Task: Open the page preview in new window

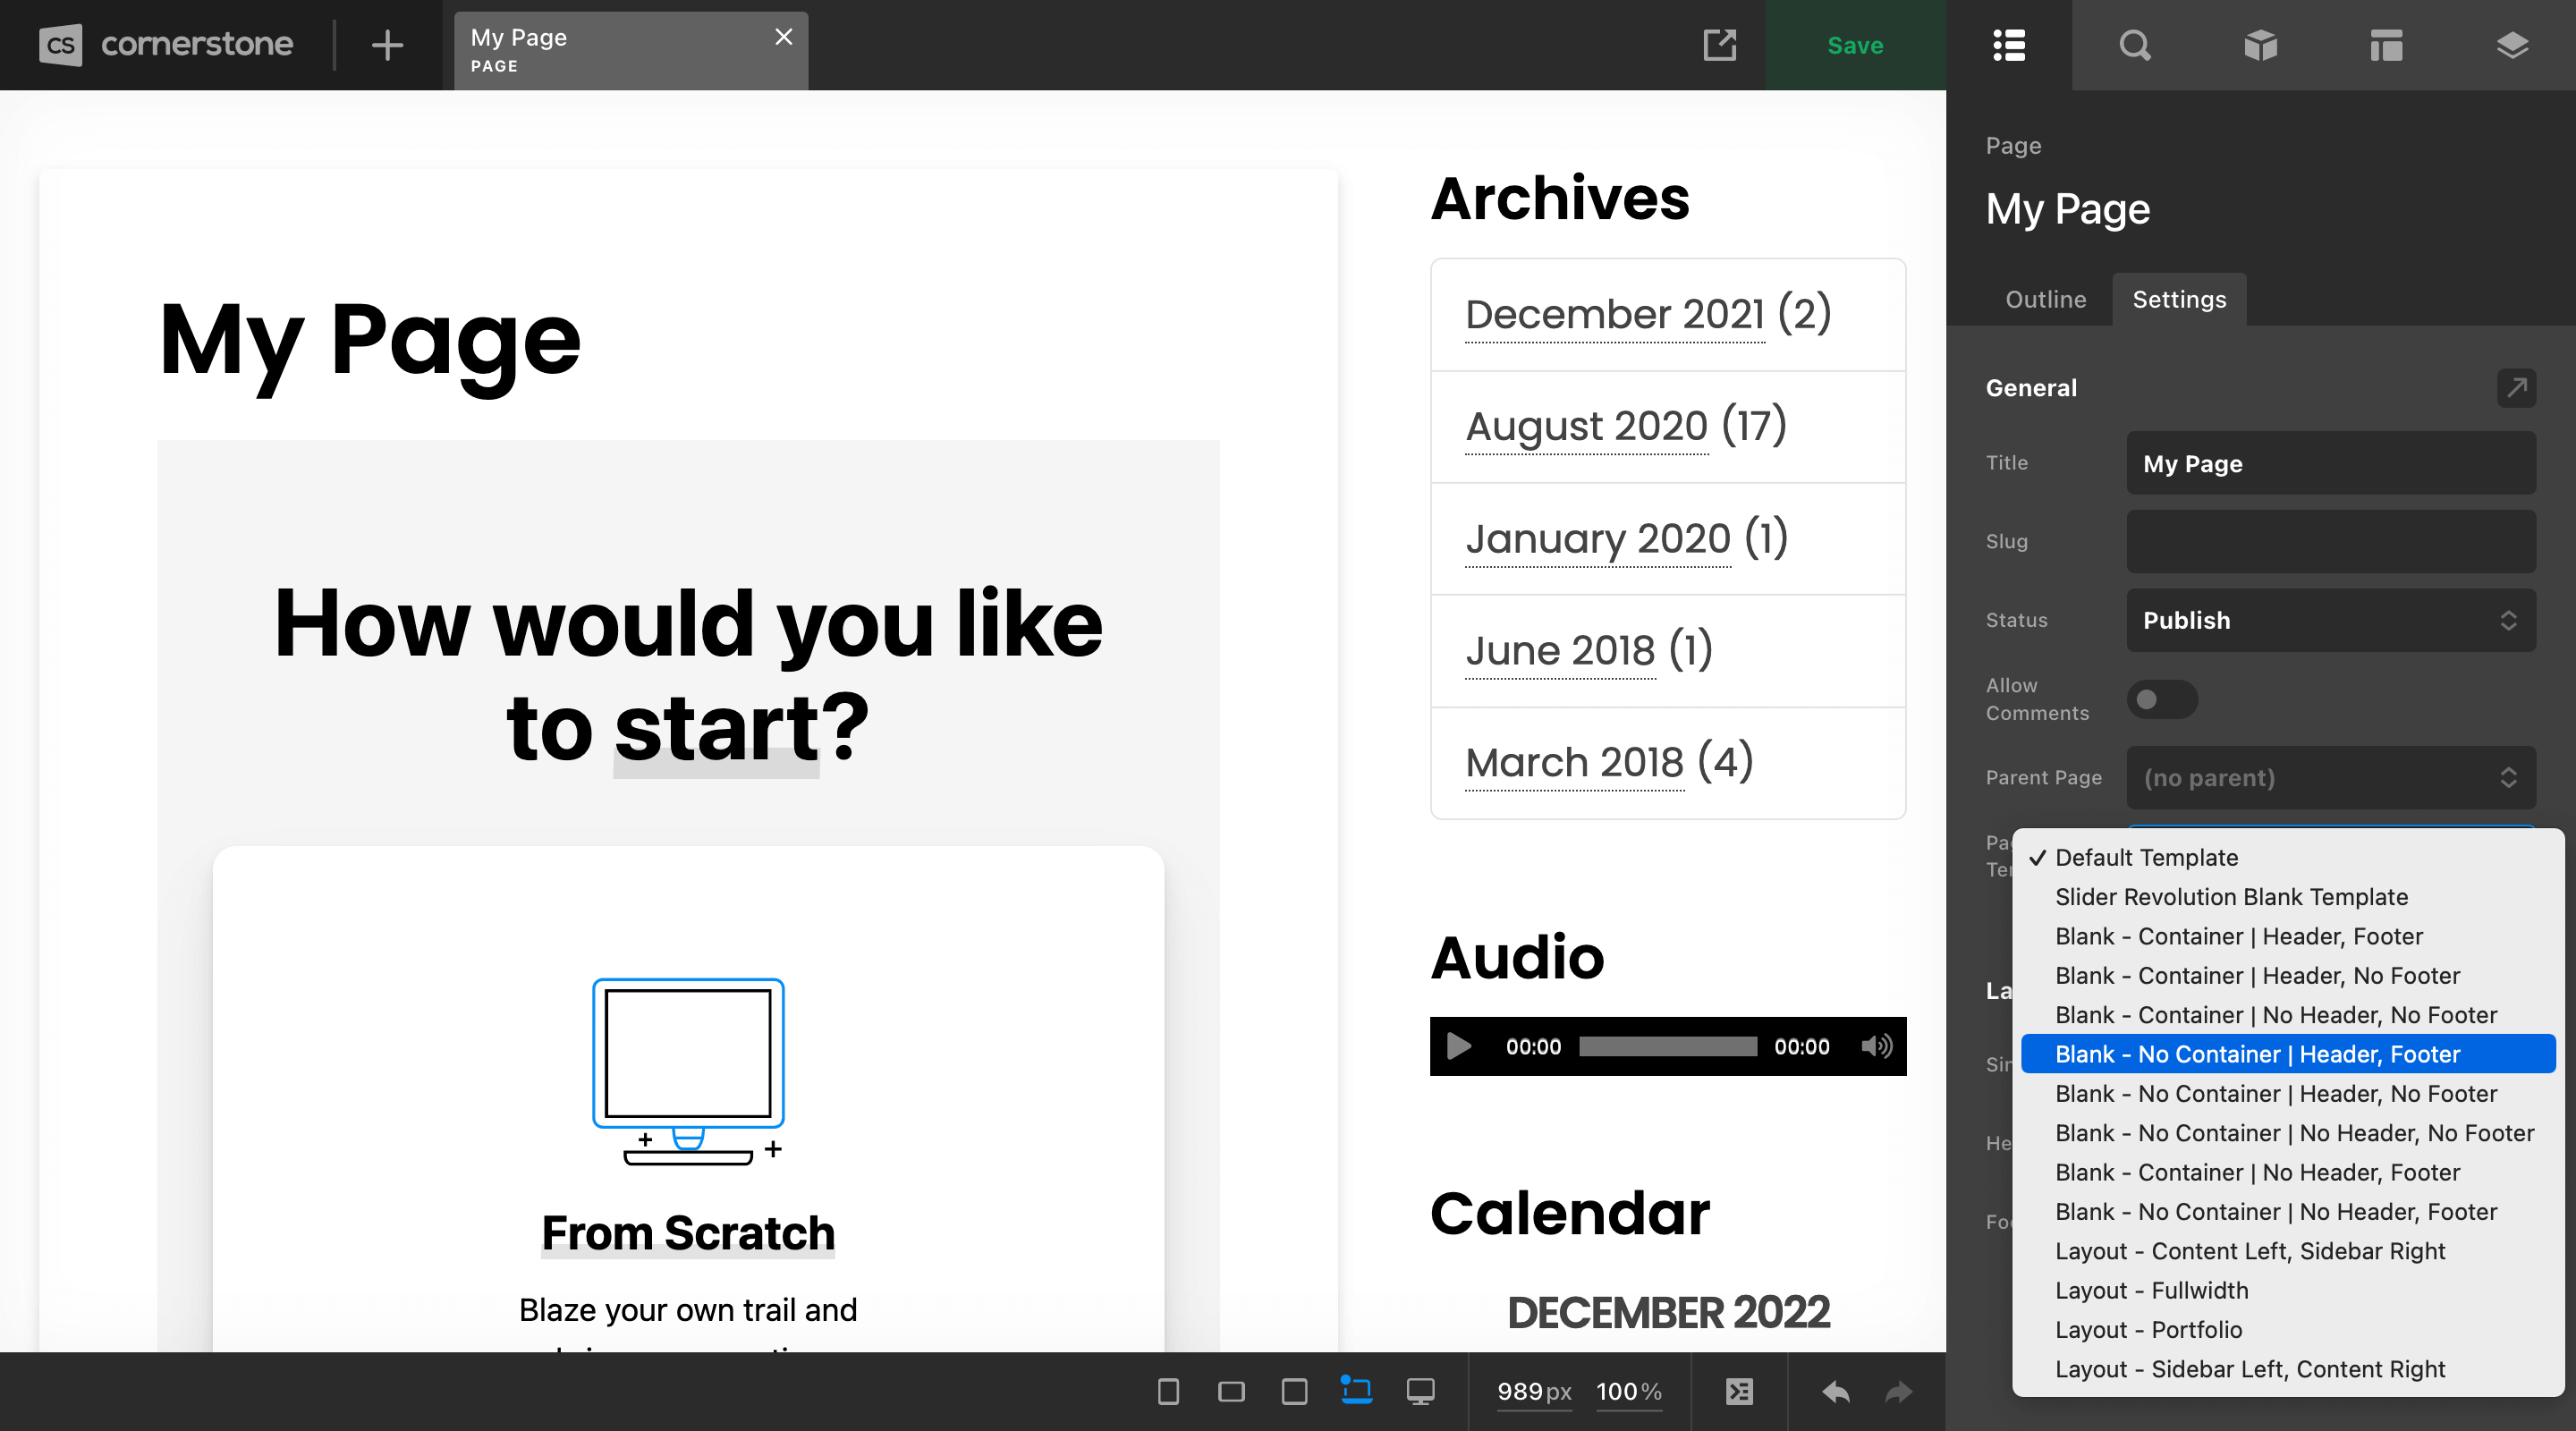Action: point(1719,45)
